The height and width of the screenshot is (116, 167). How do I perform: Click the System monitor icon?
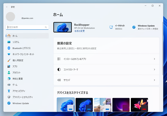(x=9, y=42)
